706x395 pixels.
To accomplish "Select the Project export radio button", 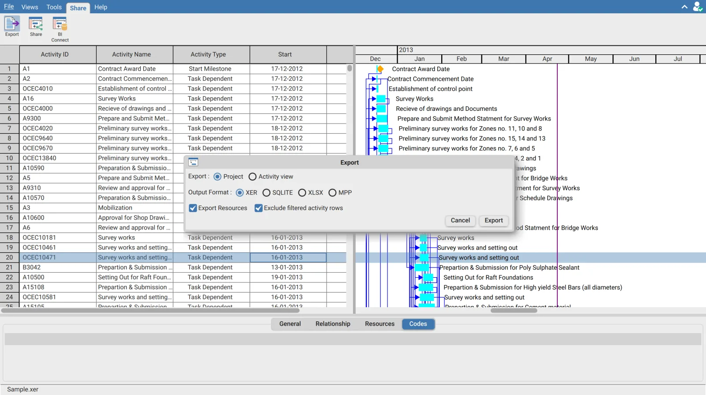I will point(218,177).
